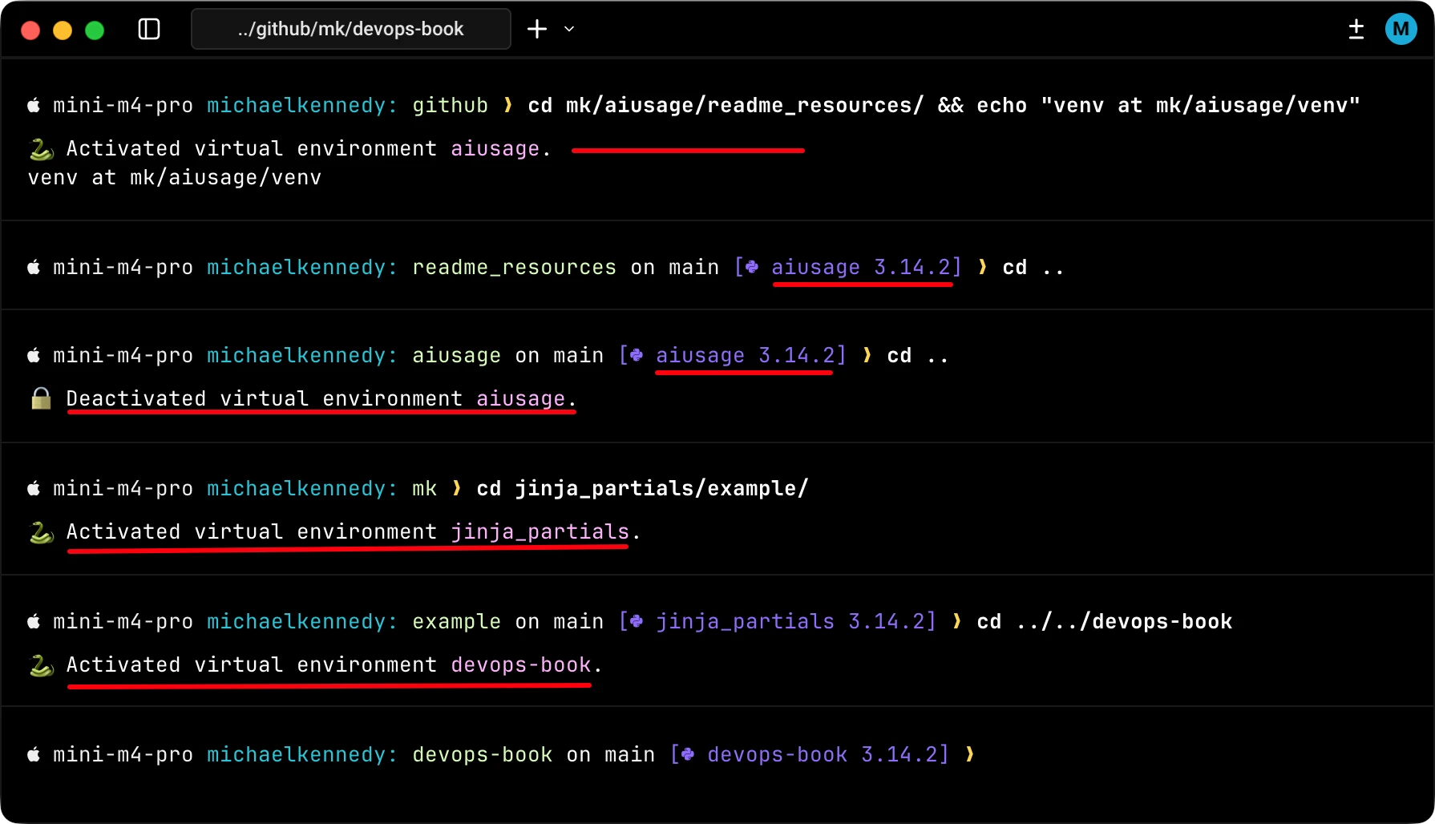Click snake icon beside jinja_partials activation
Screen dimensions: 1435x824
[x=41, y=532]
